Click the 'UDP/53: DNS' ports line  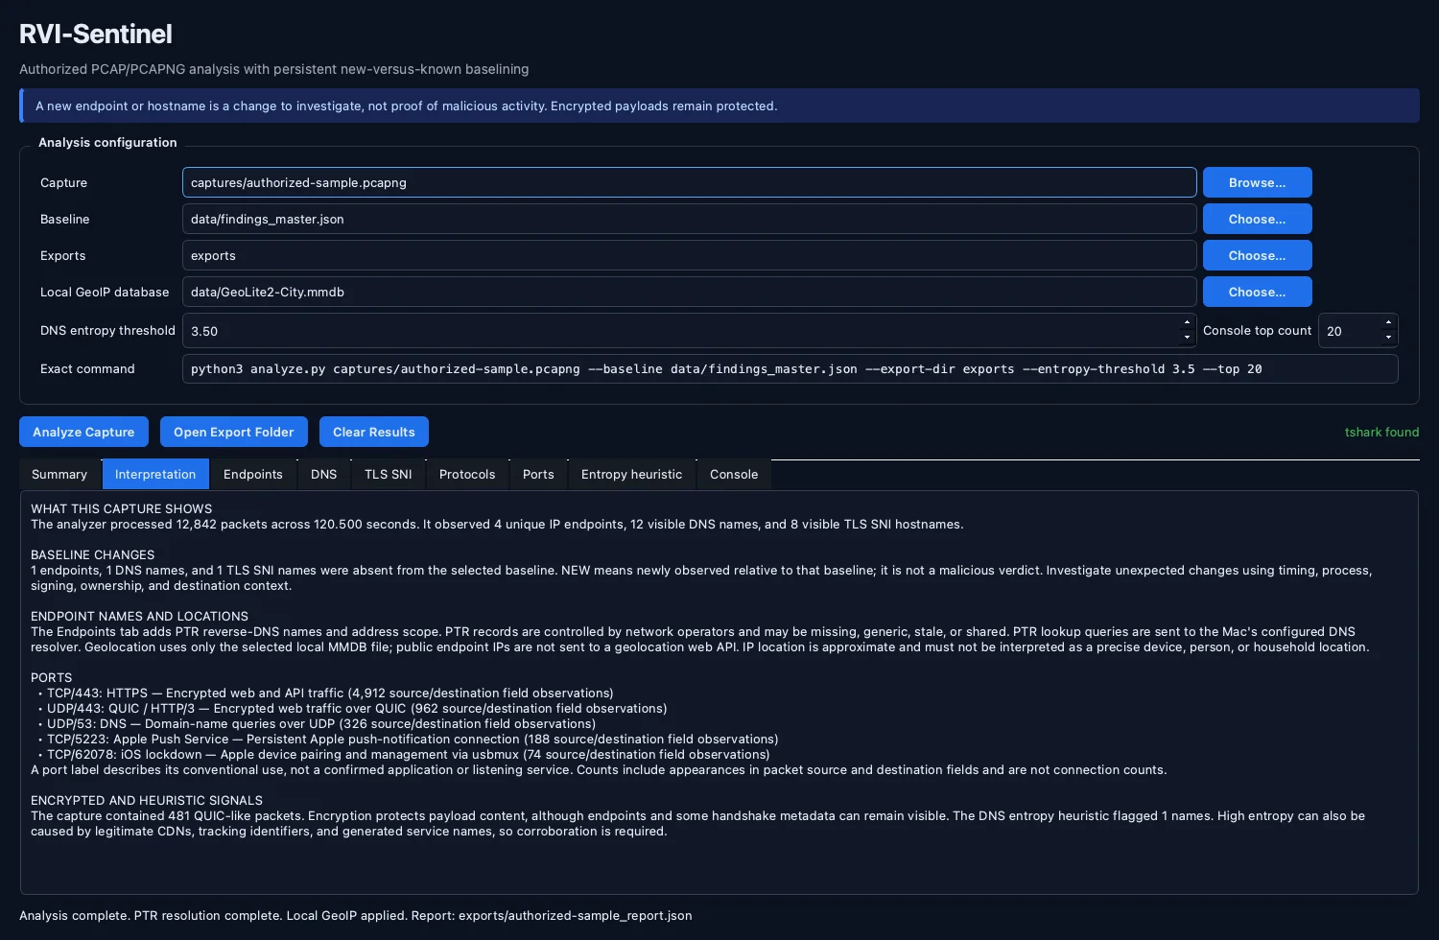point(318,724)
